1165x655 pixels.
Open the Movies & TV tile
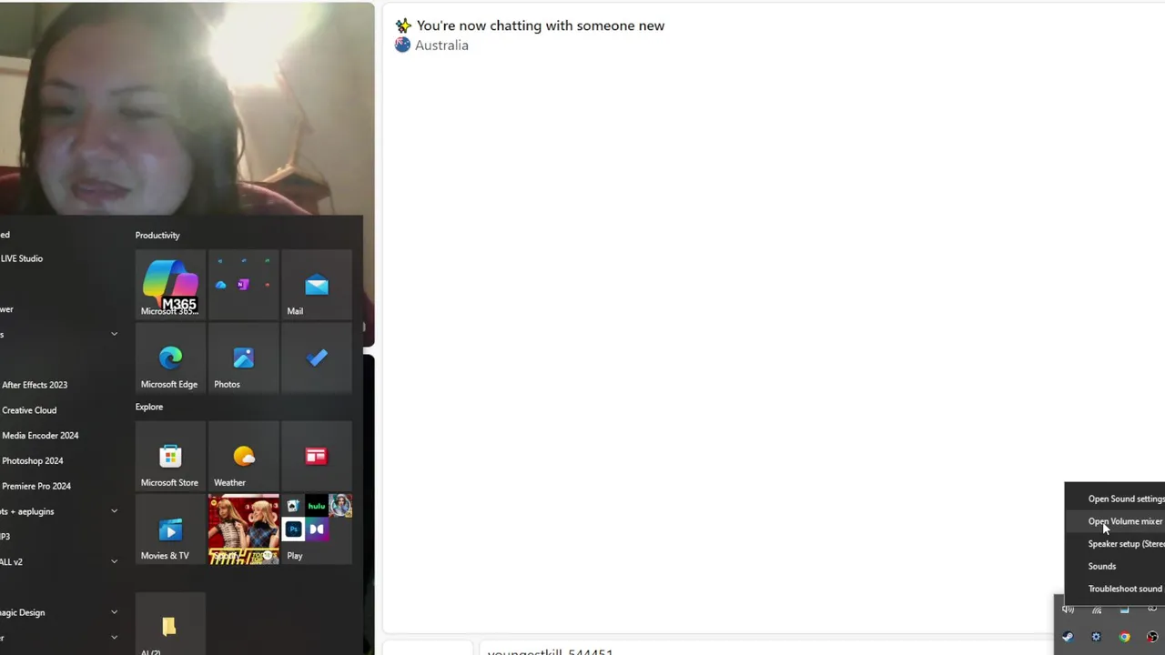170,529
